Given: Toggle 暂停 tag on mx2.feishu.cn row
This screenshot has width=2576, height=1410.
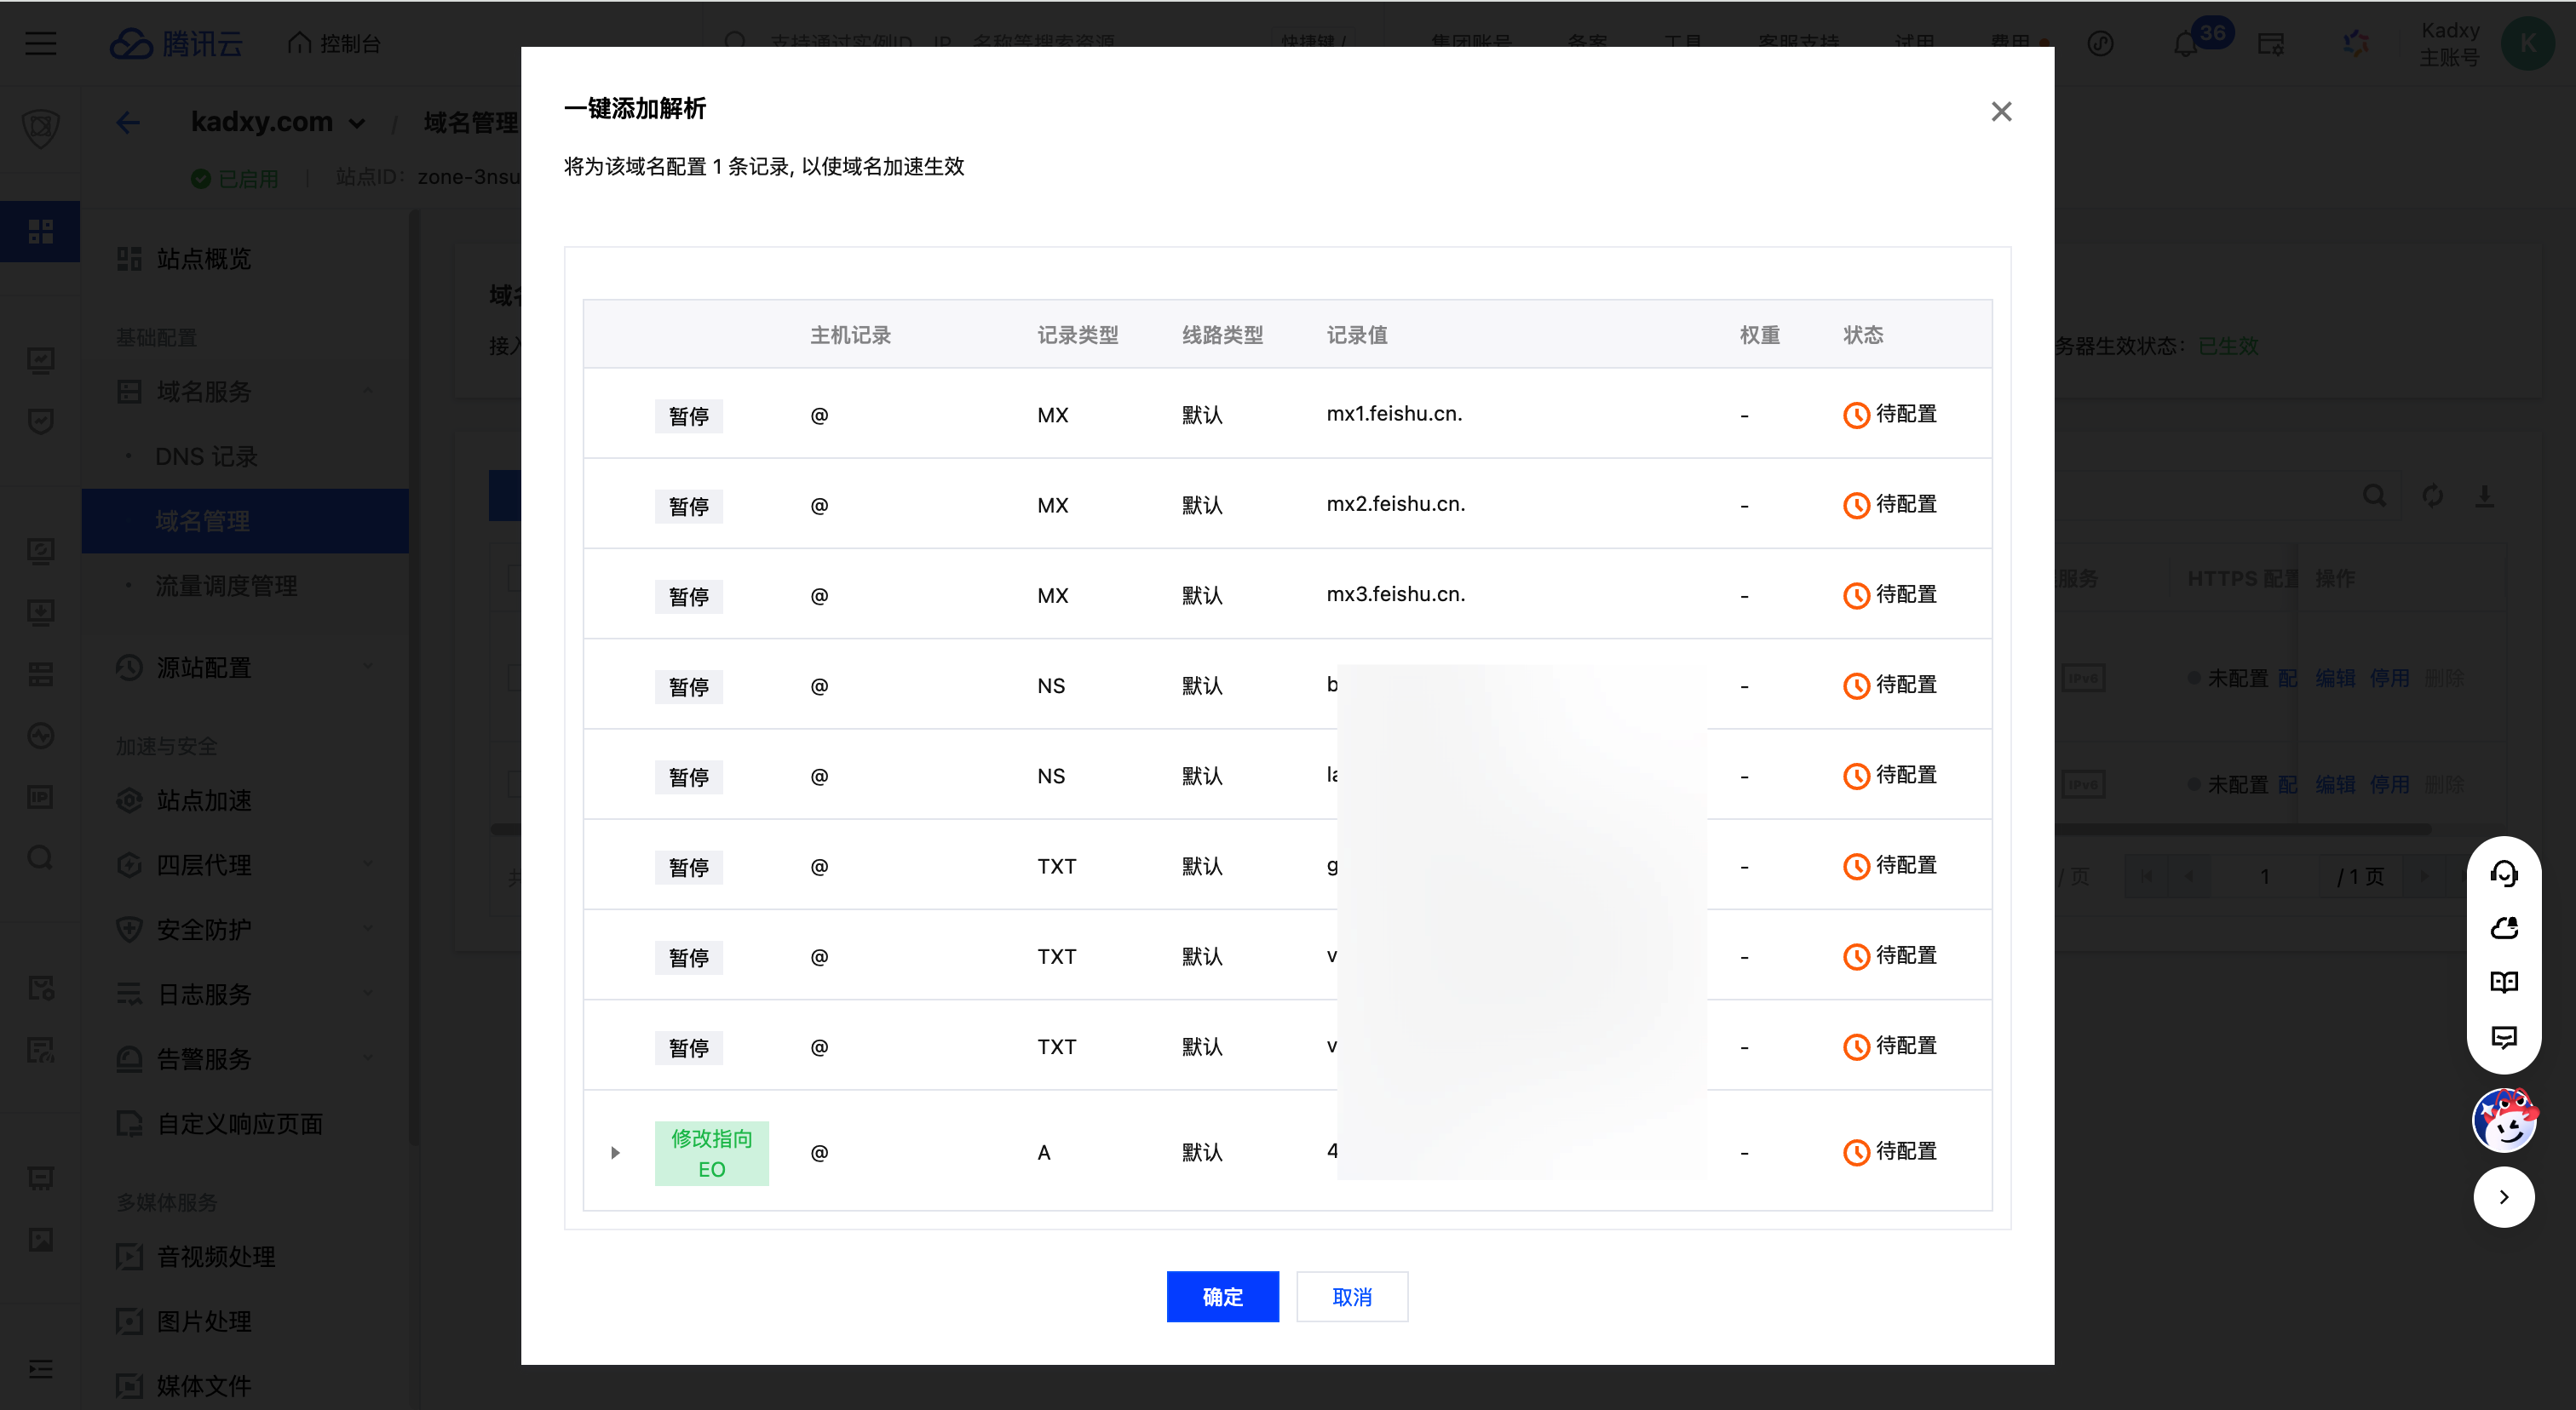Looking at the screenshot, I should coord(688,506).
